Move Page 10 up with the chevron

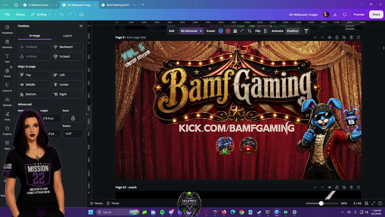pos(315,187)
